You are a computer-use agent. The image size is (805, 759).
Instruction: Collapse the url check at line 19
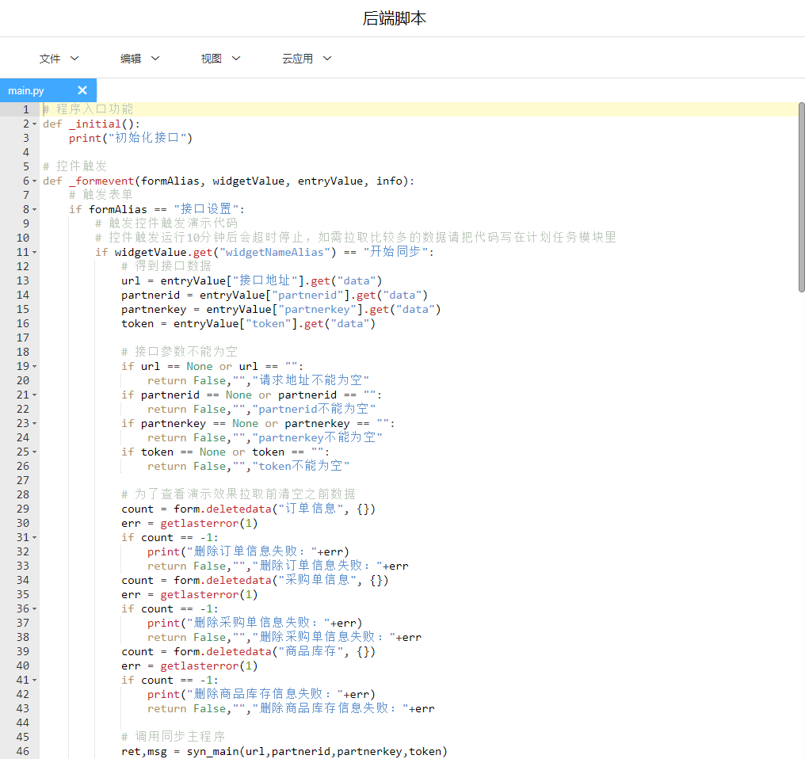(x=35, y=367)
